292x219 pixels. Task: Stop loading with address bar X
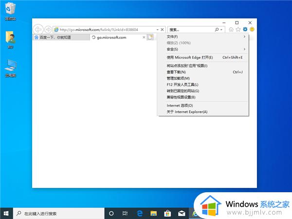pyautogui.click(x=162, y=29)
